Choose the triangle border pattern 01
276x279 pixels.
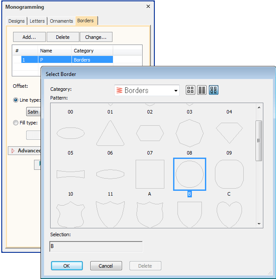(110, 133)
